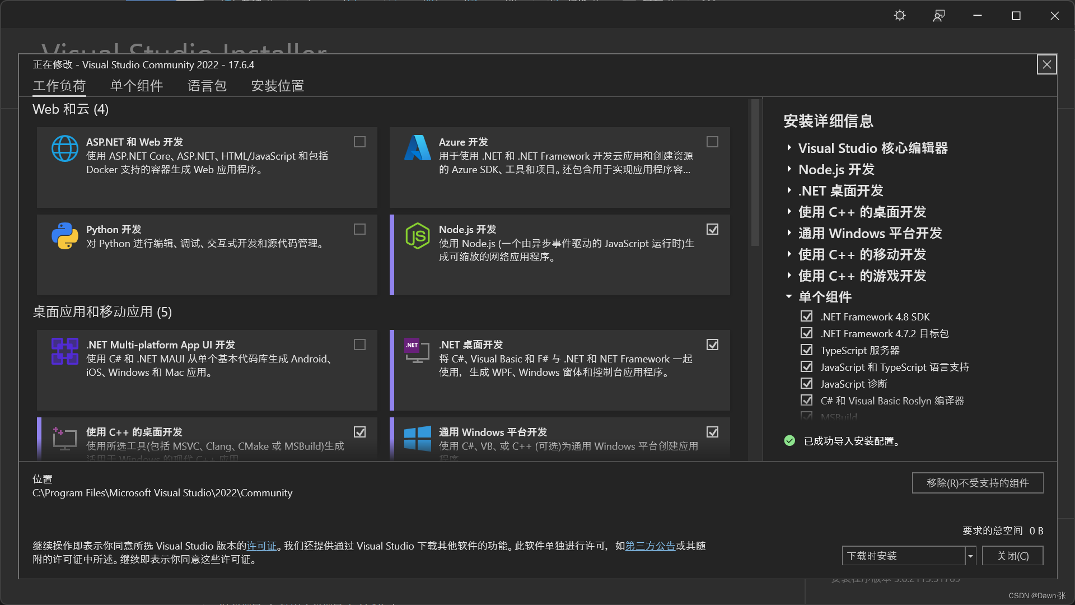Open install mode dropdown arrow
Viewport: 1075px width, 605px height.
pyautogui.click(x=970, y=556)
